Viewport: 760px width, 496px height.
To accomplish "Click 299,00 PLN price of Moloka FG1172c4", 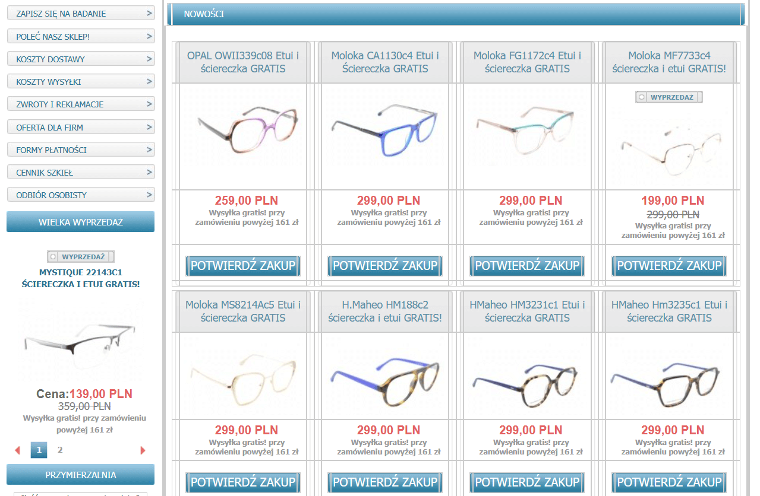I will [530, 201].
